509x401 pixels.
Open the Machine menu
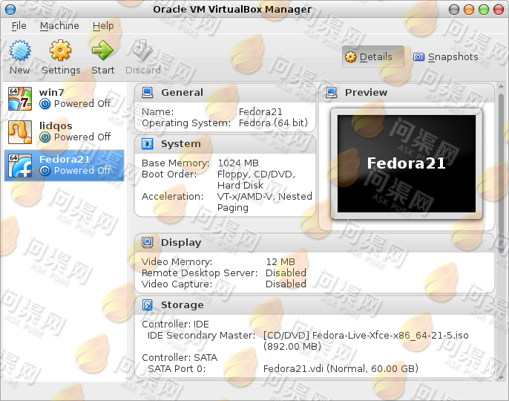(x=59, y=26)
